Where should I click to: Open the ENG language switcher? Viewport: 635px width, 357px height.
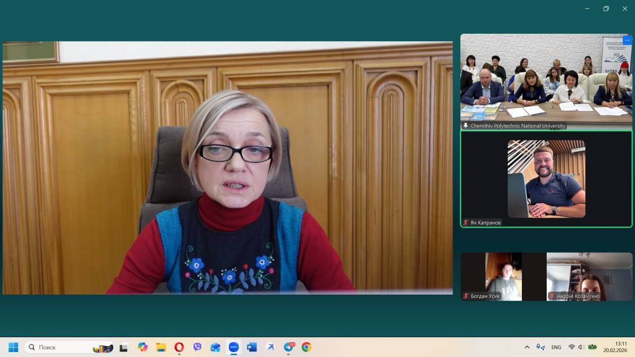point(556,347)
